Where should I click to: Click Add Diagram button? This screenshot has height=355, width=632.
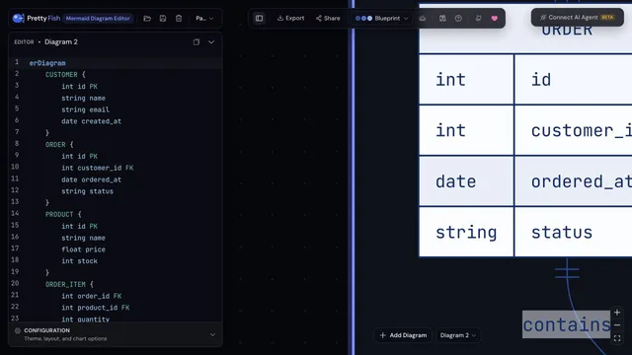pos(403,335)
